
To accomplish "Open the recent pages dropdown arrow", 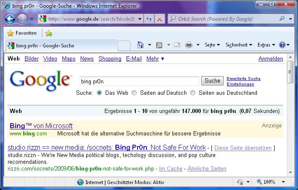I will tap(31, 19).
